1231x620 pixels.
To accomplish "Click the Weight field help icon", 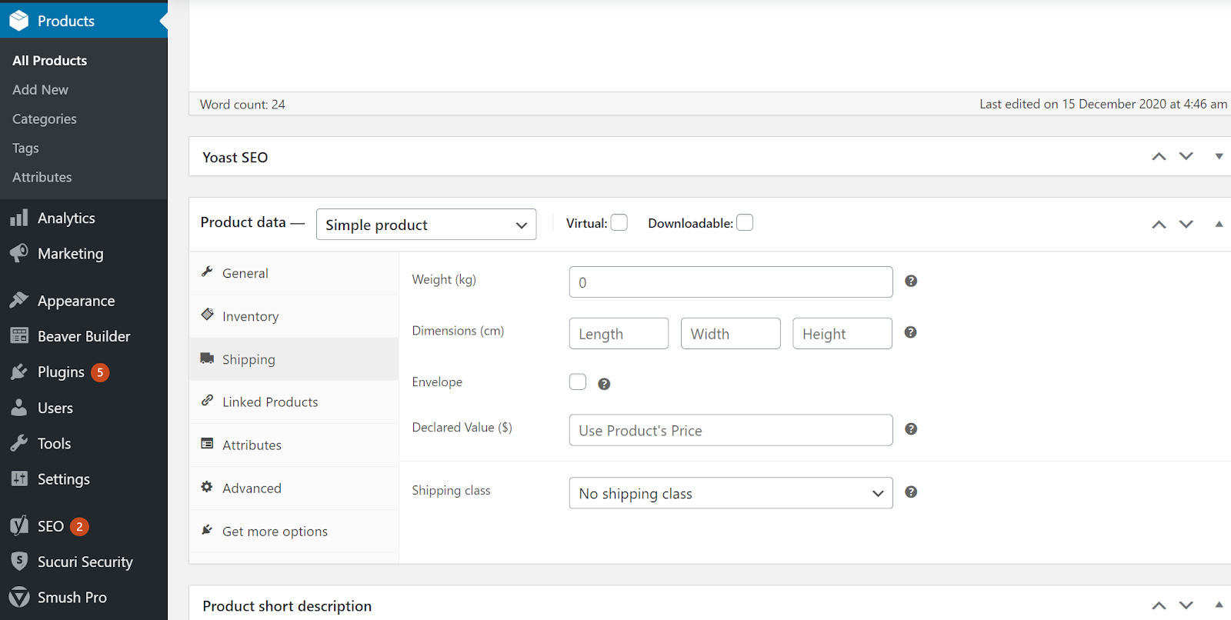I will coord(911,282).
